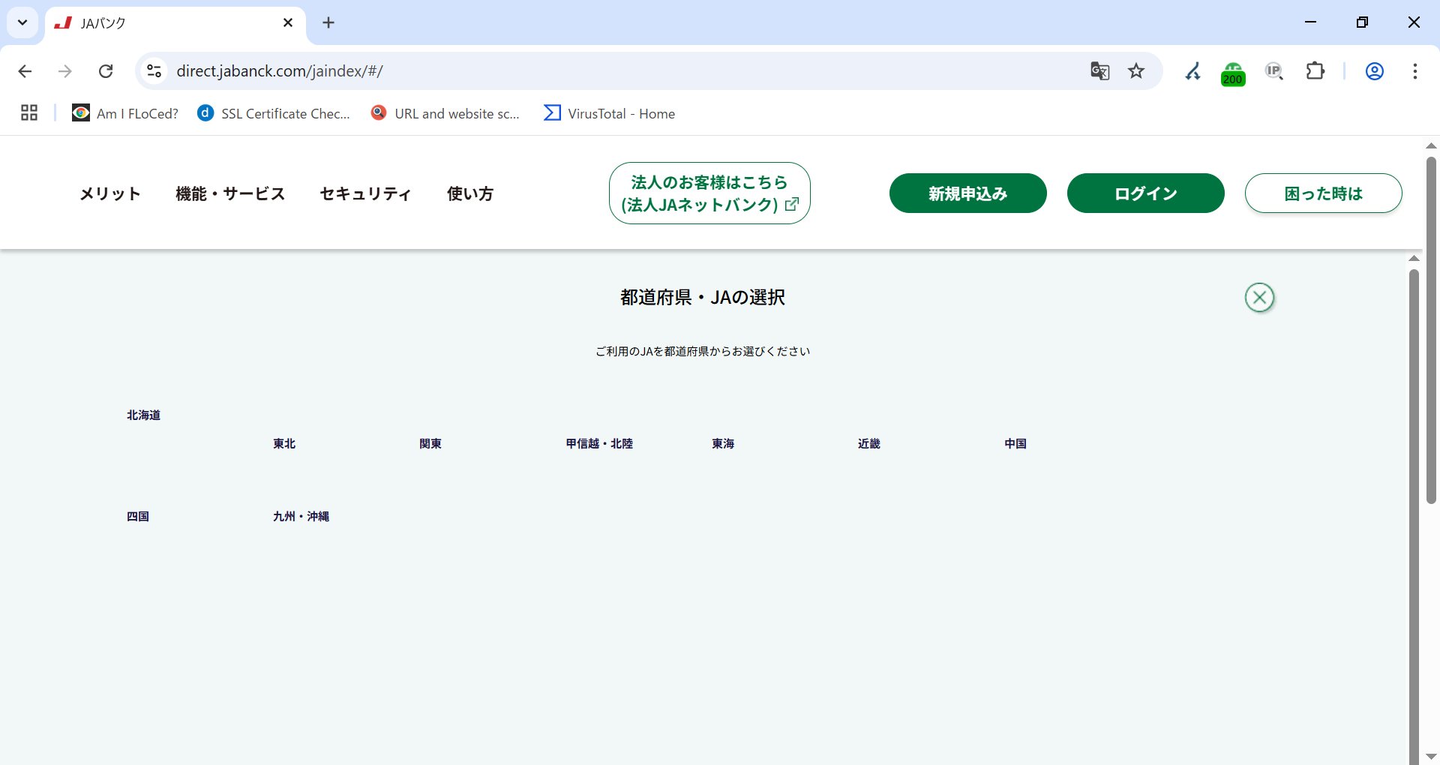Viewport: 1440px width, 765px height.
Task: Click the outer page vertical scrollbar thumb
Action: (1431, 330)
